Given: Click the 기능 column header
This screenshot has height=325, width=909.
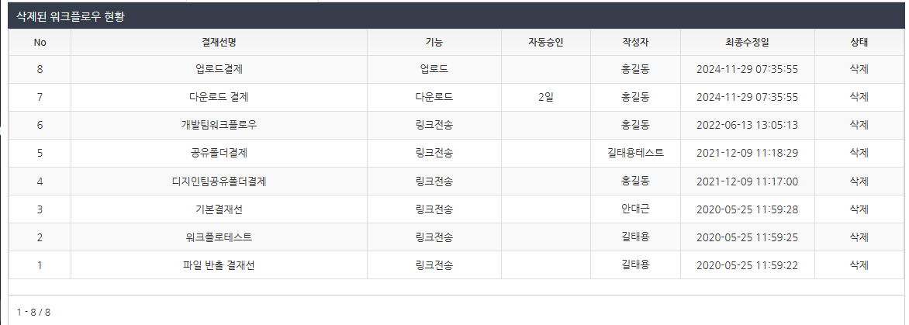Looking at the screenshot, I should [434, 42].
